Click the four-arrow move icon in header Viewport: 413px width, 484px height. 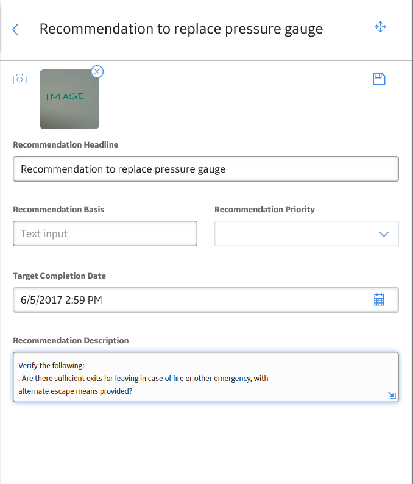380,27
